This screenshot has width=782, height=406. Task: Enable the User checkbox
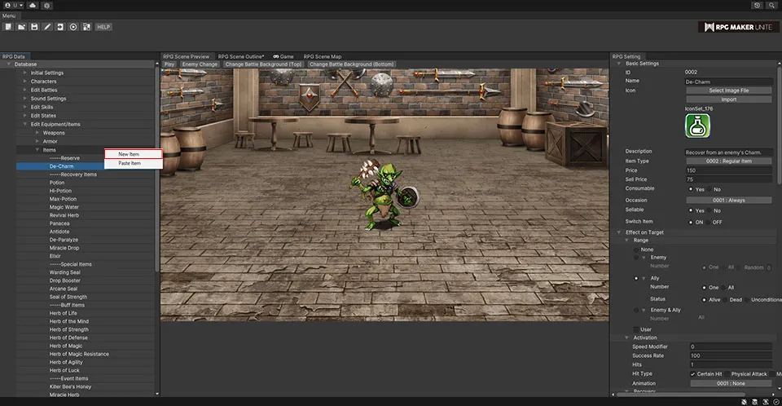coord(637,329)
